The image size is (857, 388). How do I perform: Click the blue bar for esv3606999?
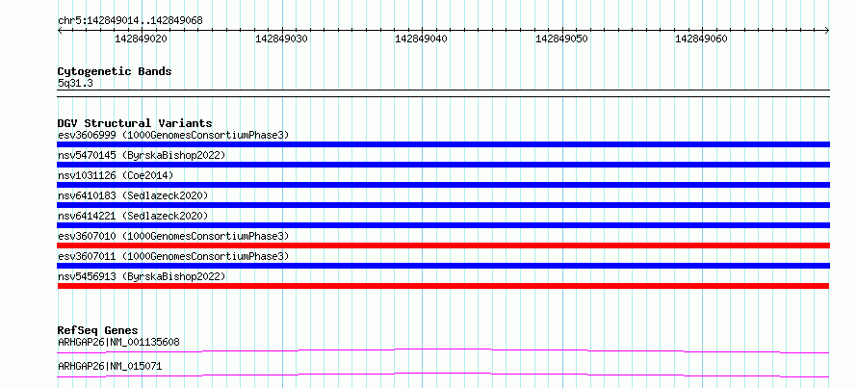(443, 144)
